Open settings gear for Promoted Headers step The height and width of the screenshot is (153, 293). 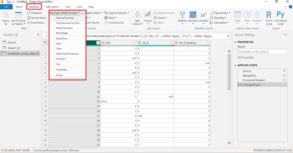[x=284, y=80]
